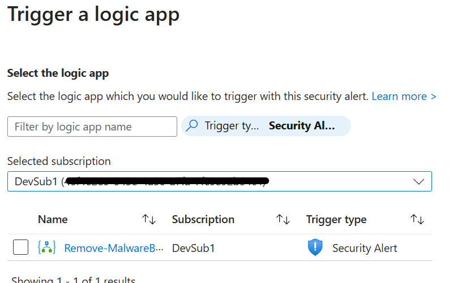The width and height of the screenshot is (449, 283).
Task: Click the Trigger type column header
Action: 336,220
